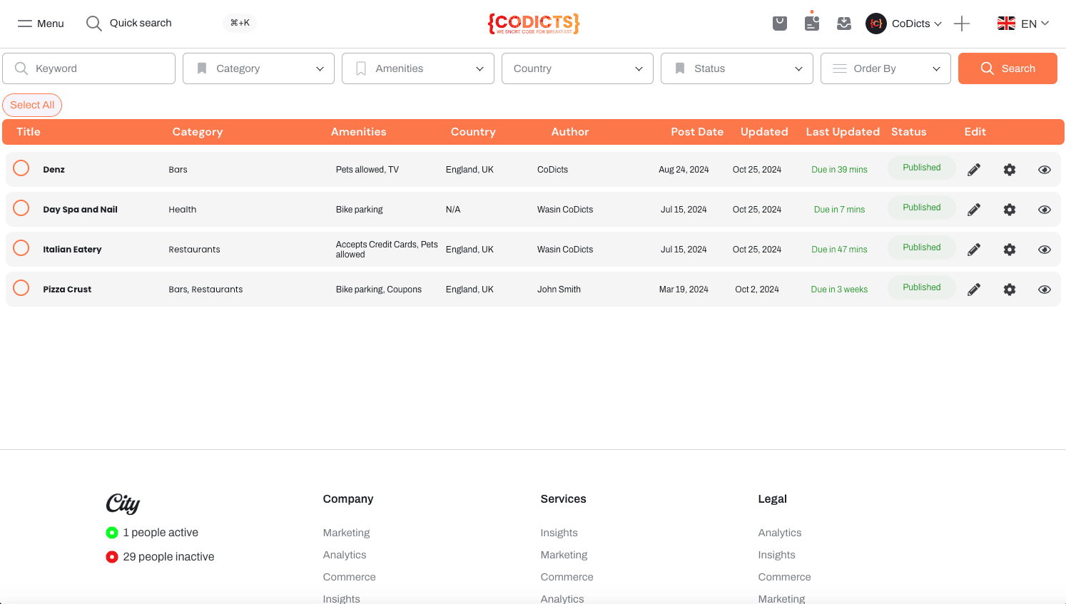
Task: Open the CoDicts account menu
Action: click(x=903, y=24)
